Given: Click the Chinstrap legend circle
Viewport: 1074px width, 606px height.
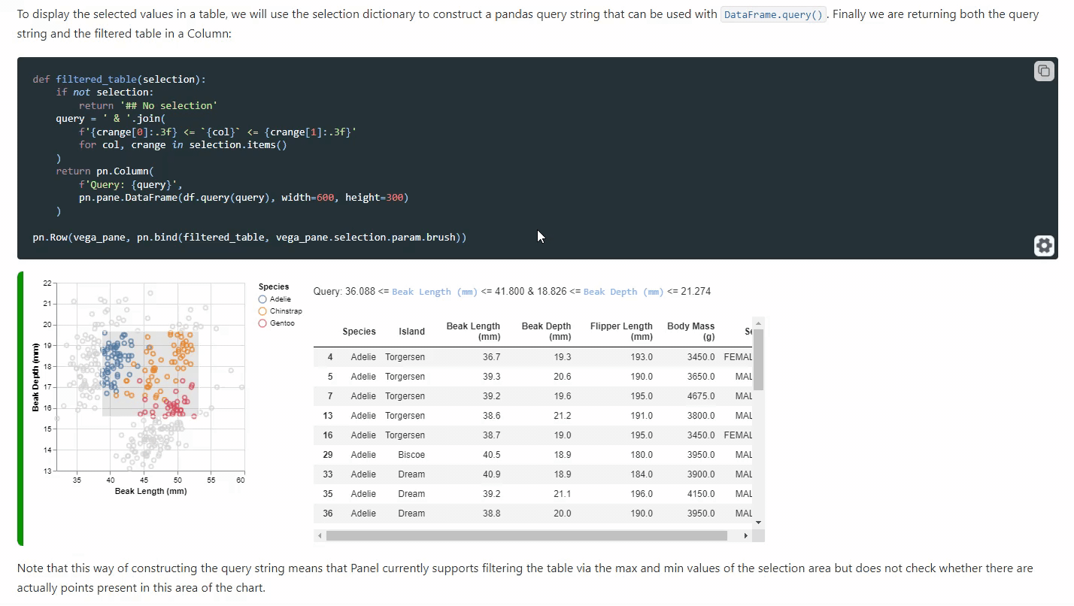Looking at the screenshot, I should [x=262, y=311].
